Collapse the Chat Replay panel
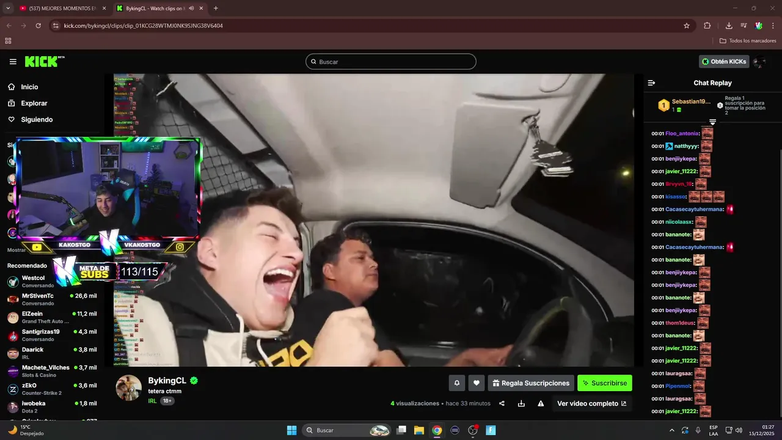782x440 pixels. click(651, 83)
